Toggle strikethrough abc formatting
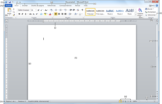 point(30,14)
